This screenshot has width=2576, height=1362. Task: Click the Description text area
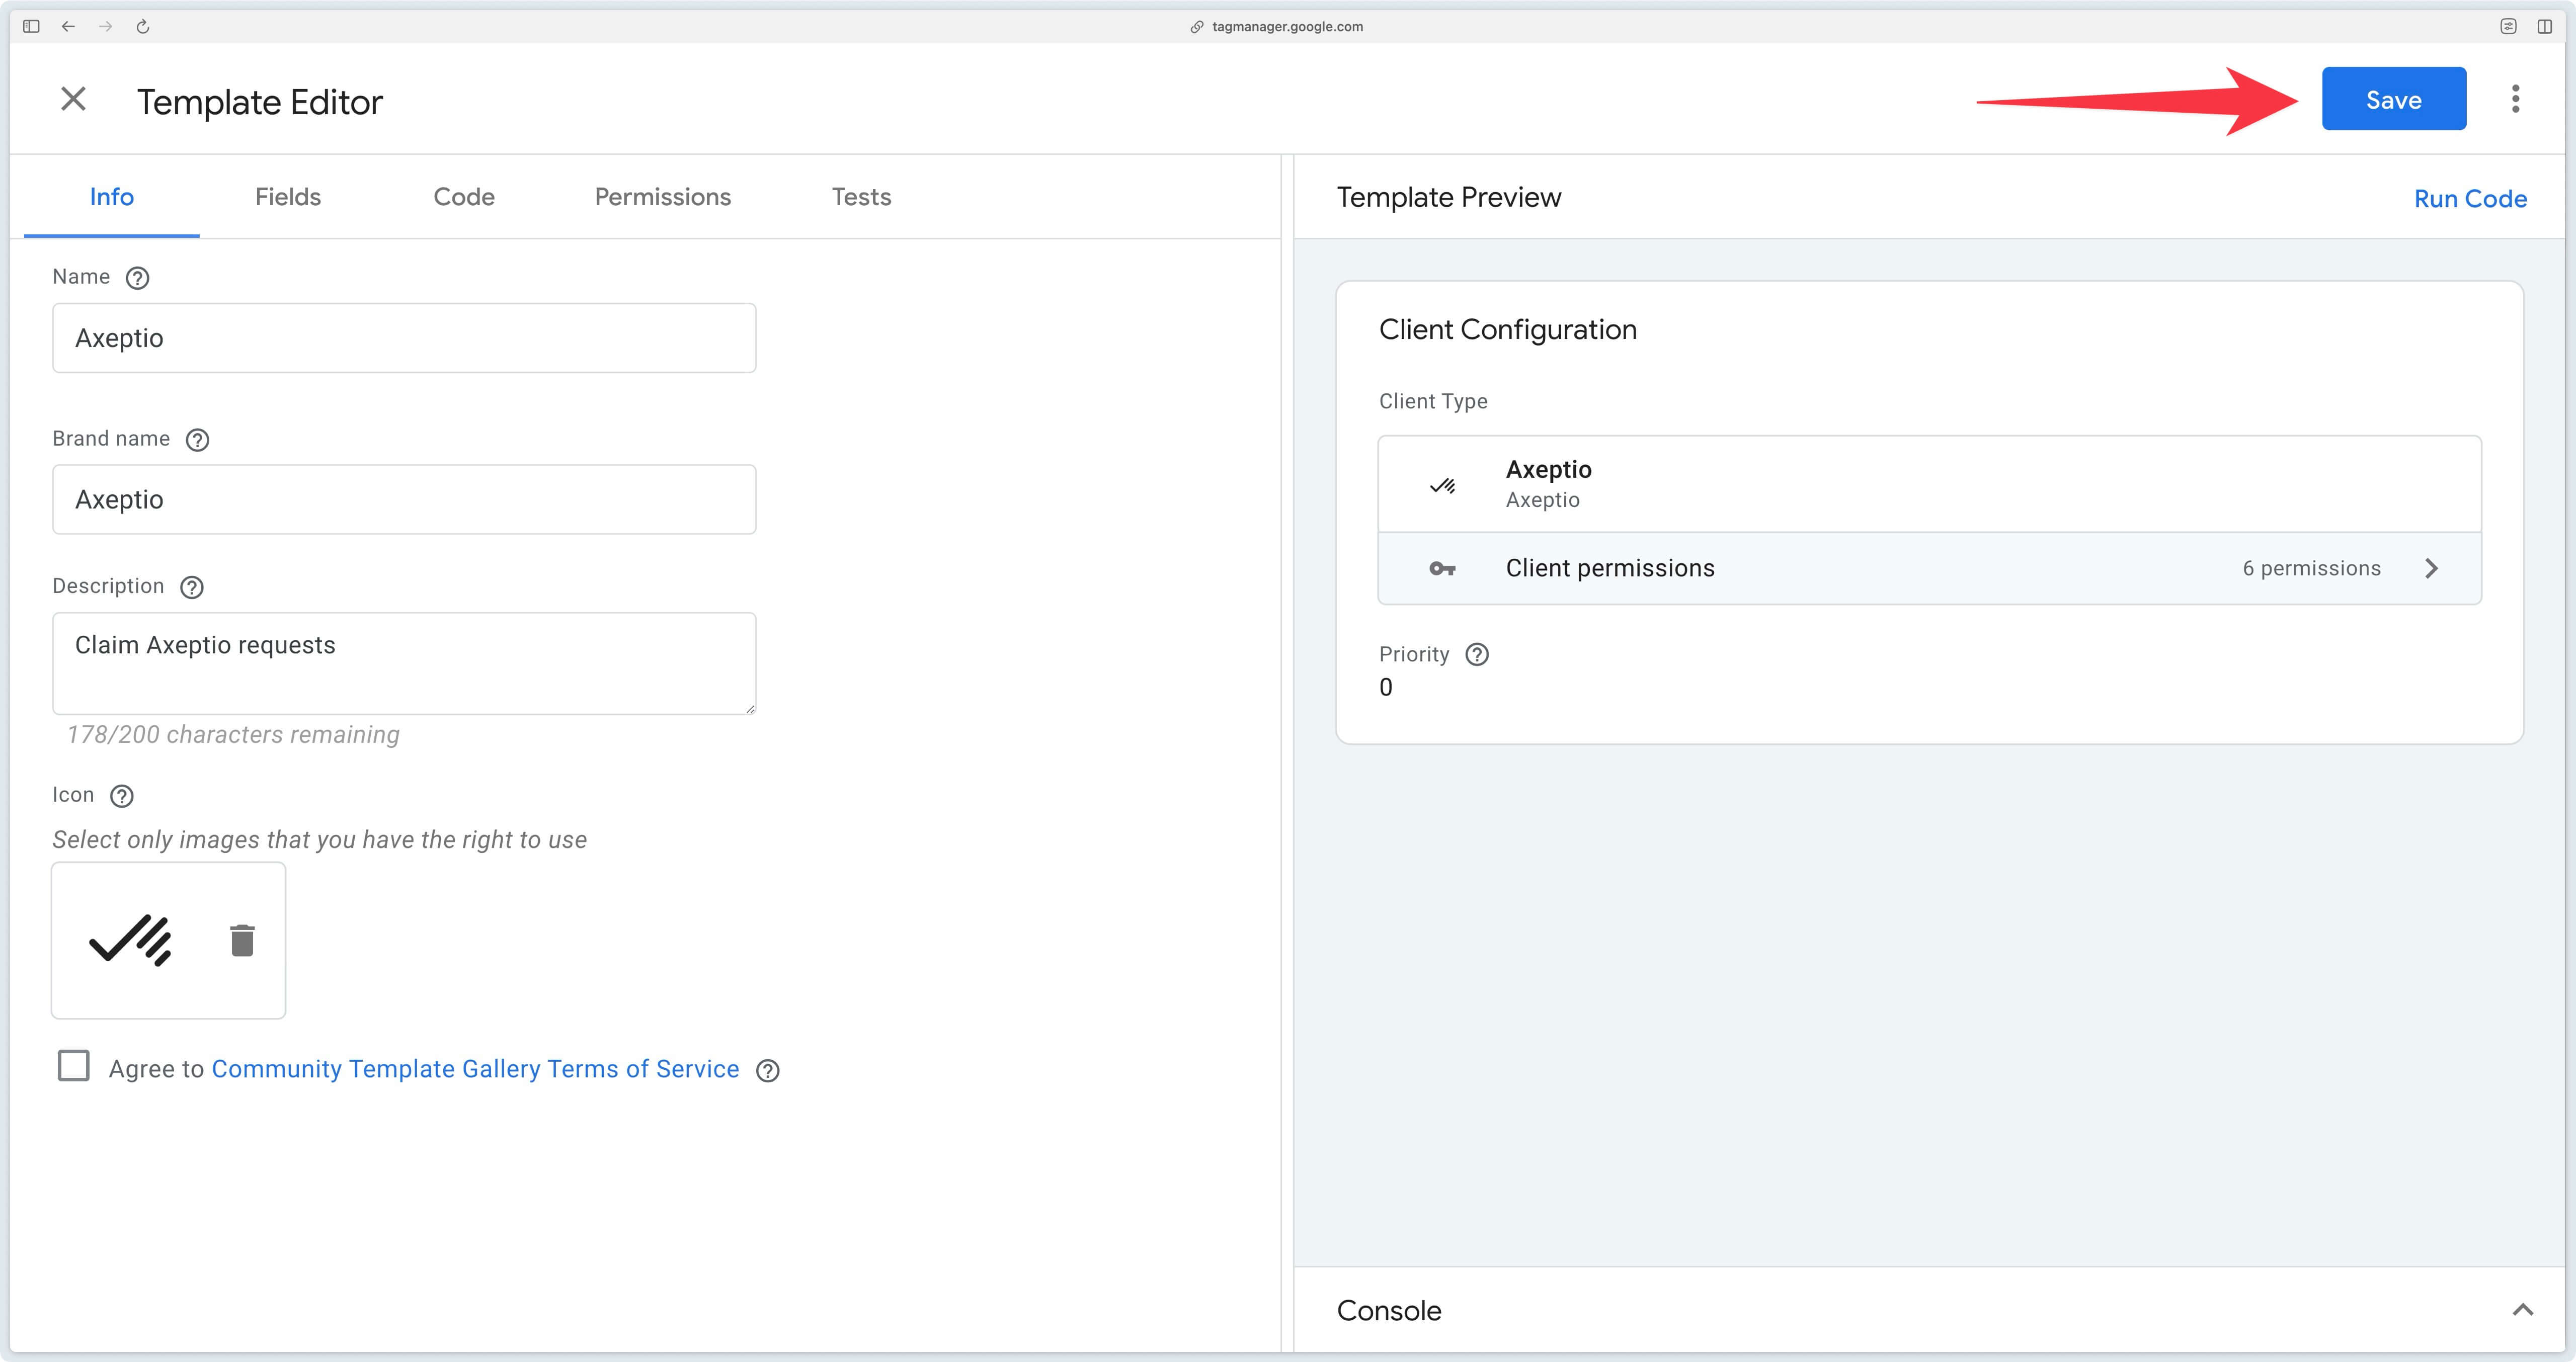click(x=404, y=664)
